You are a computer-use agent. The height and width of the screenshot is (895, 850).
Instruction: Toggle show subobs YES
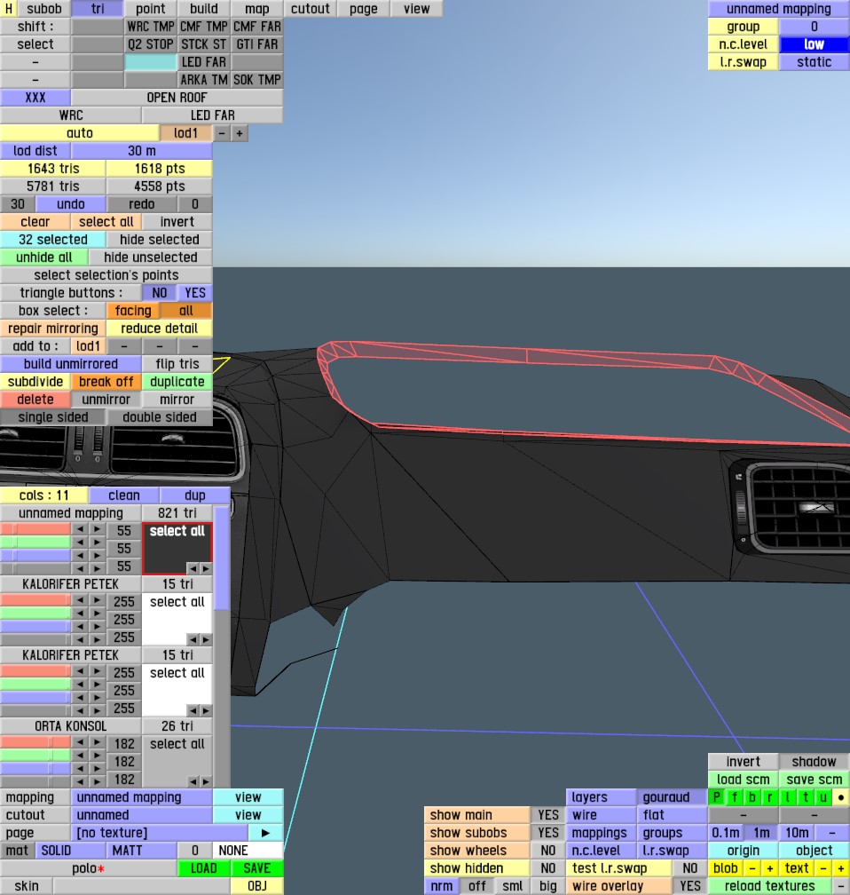coord(548,833)
